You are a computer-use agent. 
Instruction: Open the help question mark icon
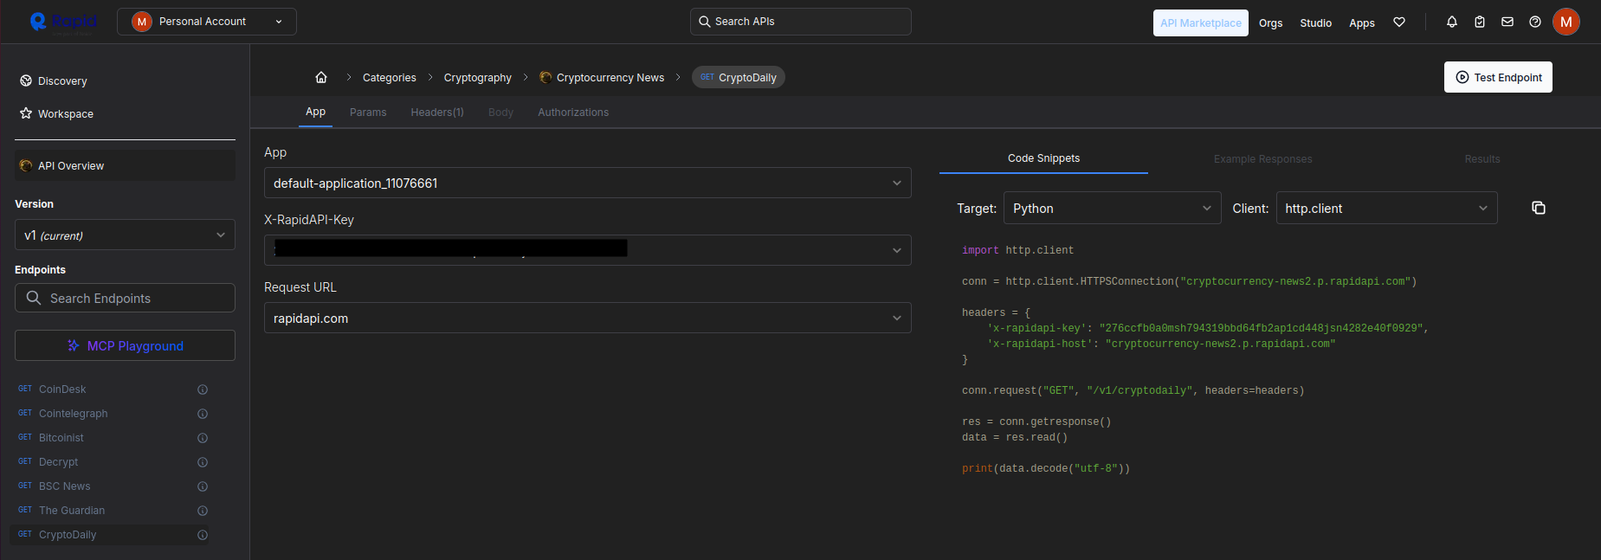point(1535,23)
